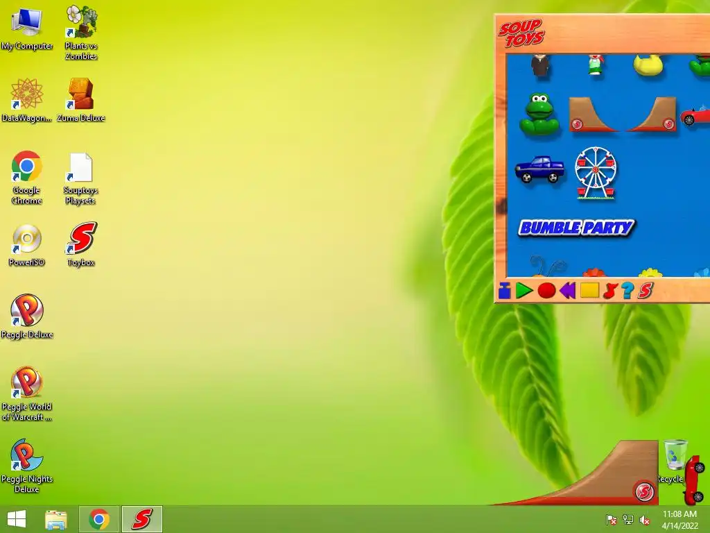Viewport: 710px width, 533px height.
Task: Click the yellow stop square in Toybox
Action: [589, 290]
